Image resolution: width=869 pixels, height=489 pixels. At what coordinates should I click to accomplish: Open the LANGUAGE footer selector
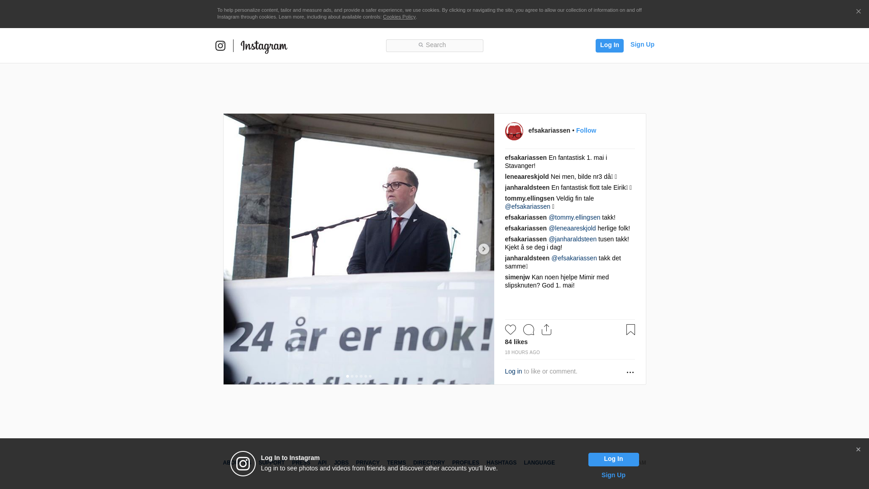tap(539, 463)
